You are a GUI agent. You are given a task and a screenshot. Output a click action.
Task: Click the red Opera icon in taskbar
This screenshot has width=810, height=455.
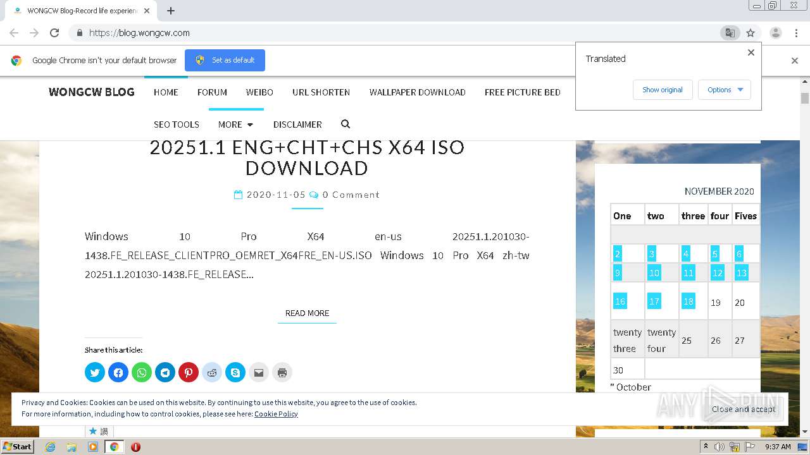pyautogui.click(x=135, y=447)
